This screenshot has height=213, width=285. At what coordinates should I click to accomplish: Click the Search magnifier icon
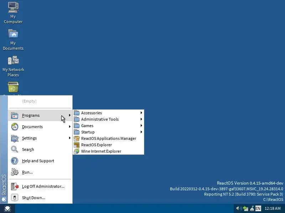(15, 149)
